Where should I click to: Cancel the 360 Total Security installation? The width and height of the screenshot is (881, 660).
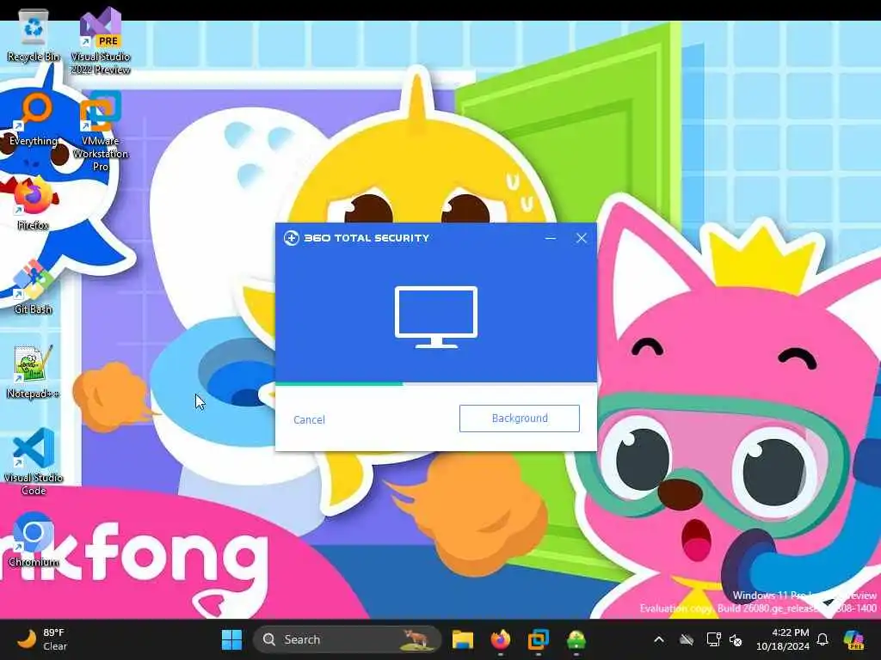point(309,419)
